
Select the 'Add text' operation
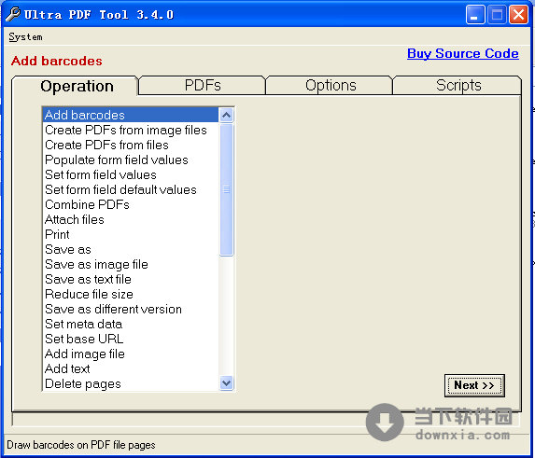(x=131, y=368)
